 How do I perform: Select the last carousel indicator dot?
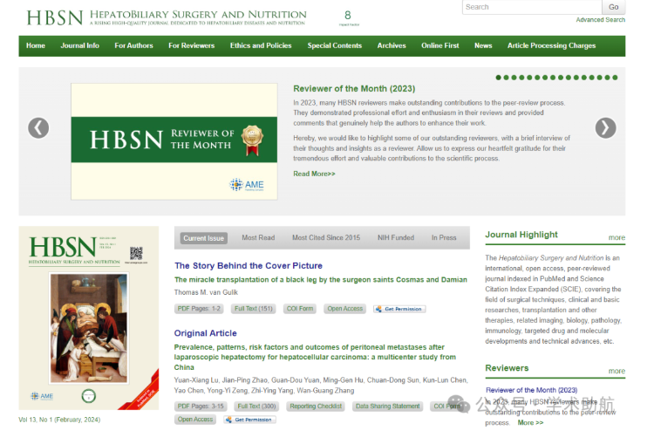pos(615,78)
